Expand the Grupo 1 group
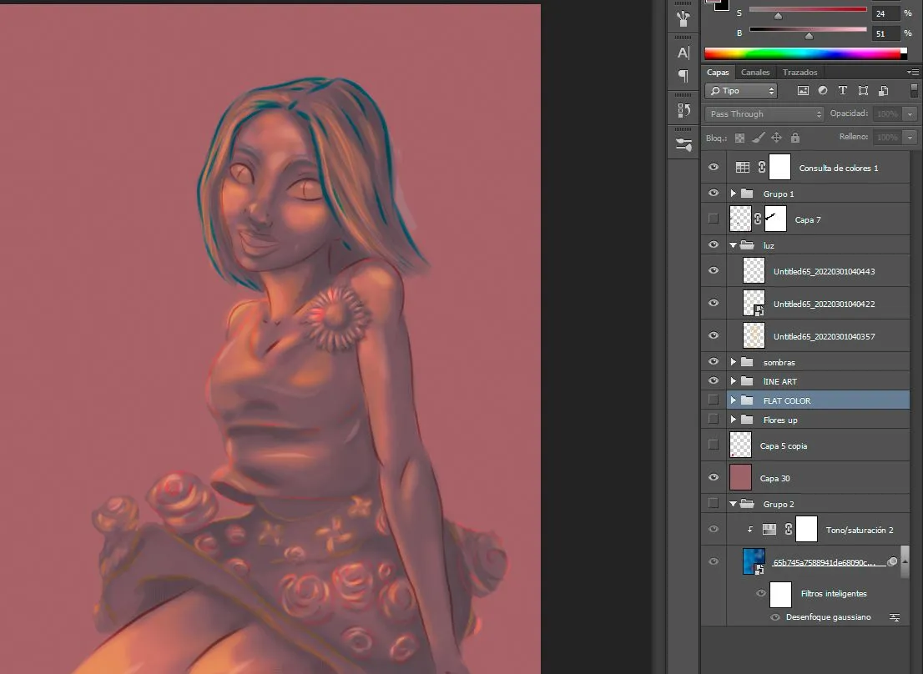Image resolution: width=923 pixels, height=674 pixels. coord(734,193)
